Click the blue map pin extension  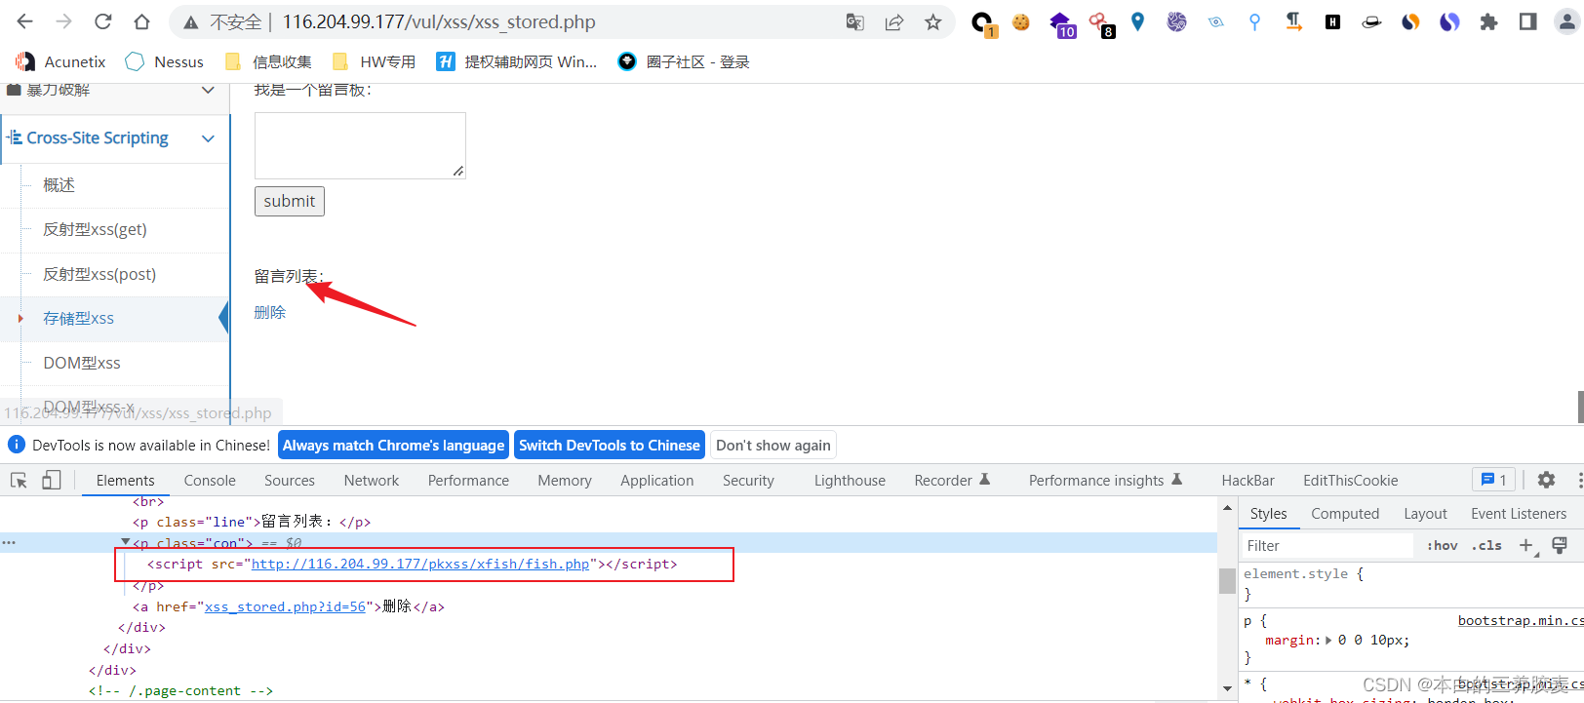coord(1138,21)
